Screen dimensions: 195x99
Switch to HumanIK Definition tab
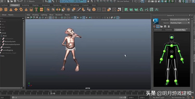158,30
